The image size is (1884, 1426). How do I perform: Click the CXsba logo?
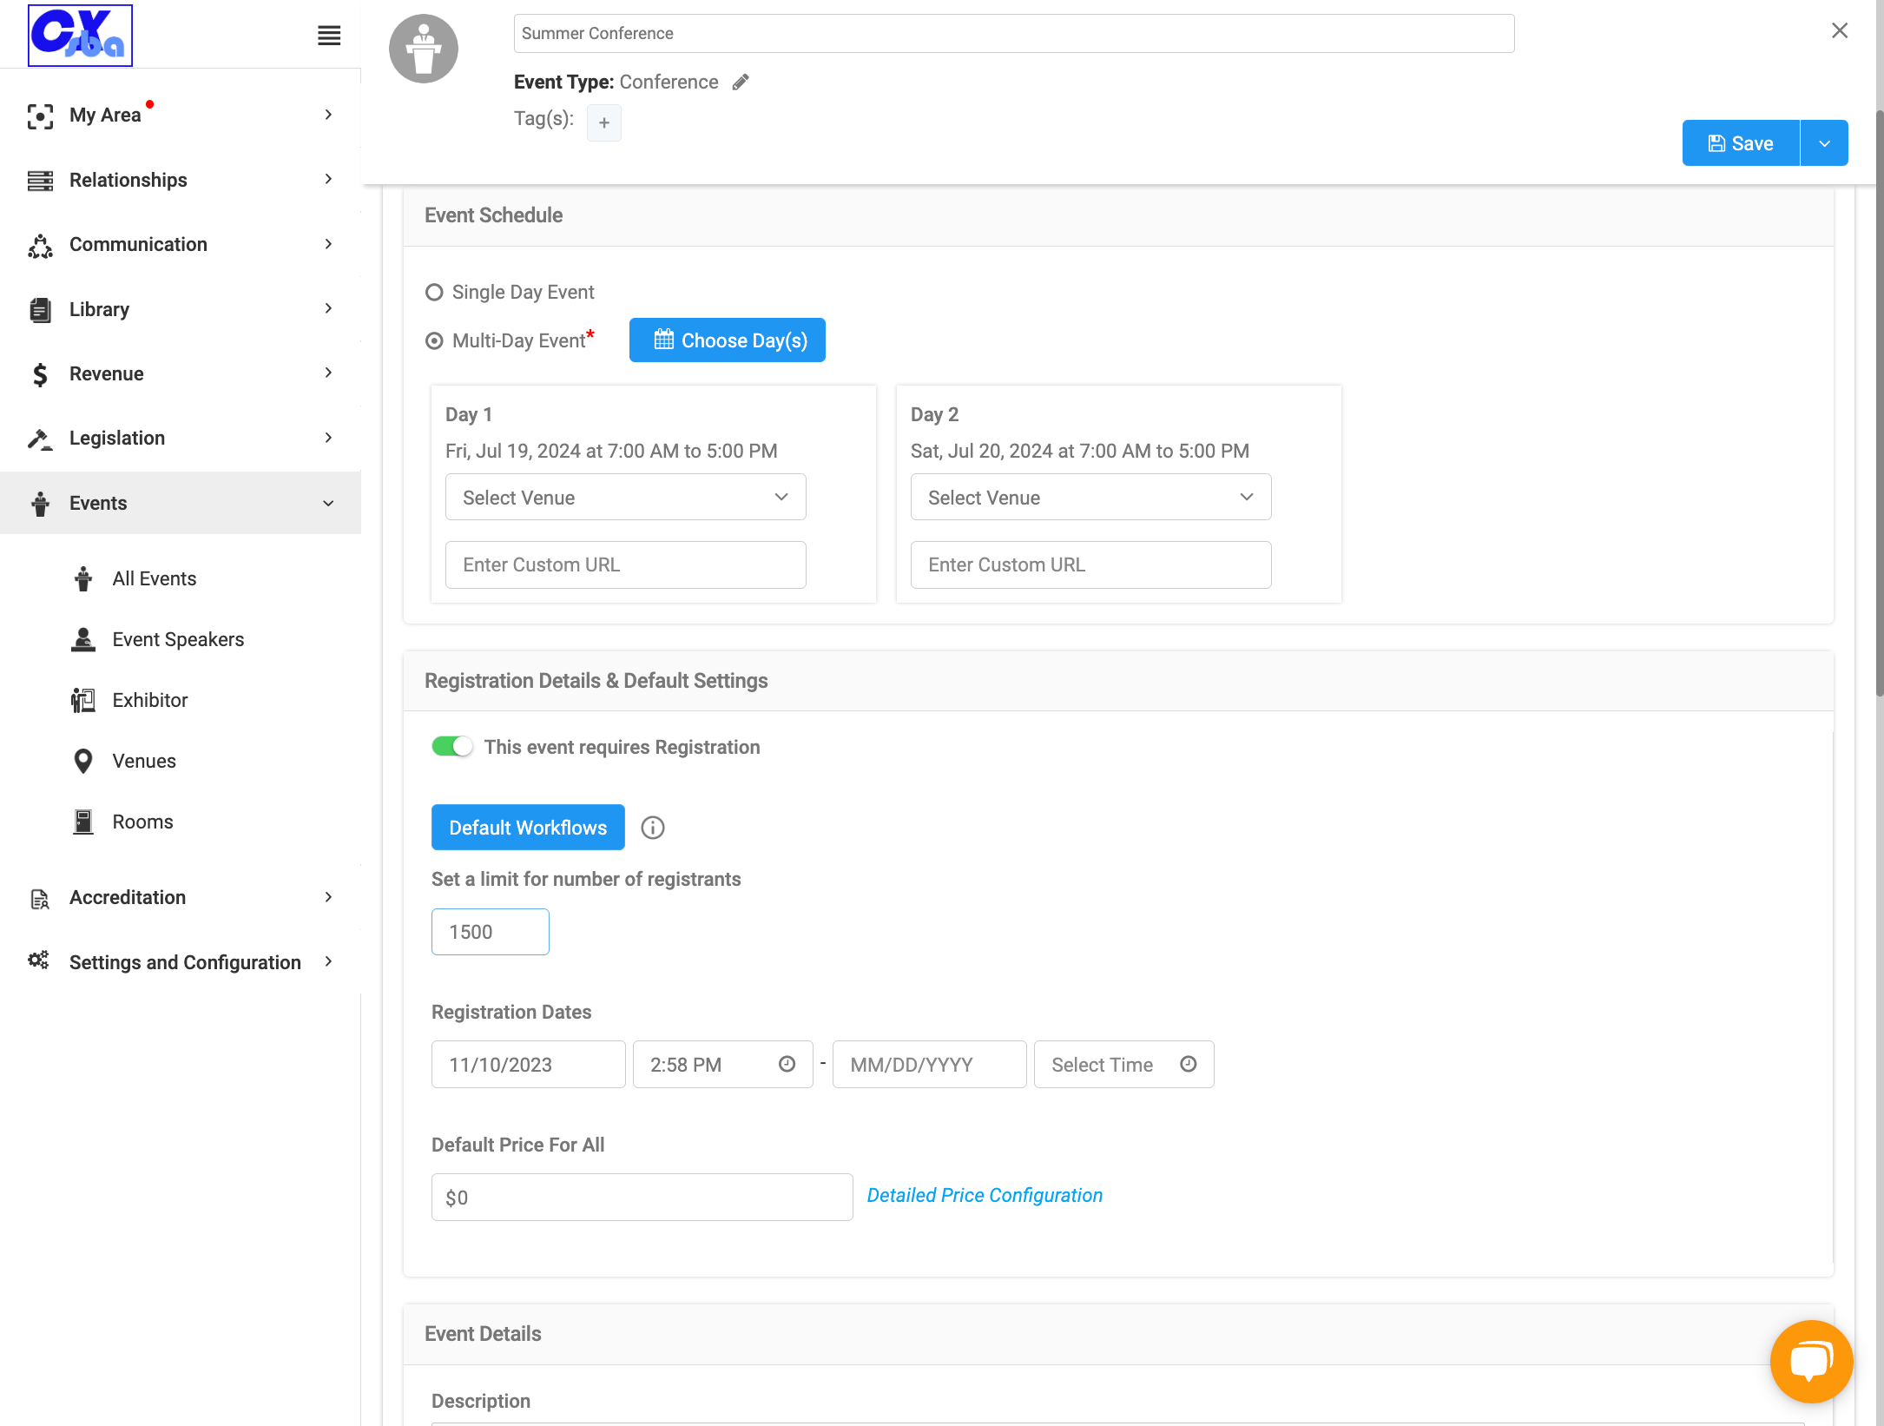tap(80, 36)
